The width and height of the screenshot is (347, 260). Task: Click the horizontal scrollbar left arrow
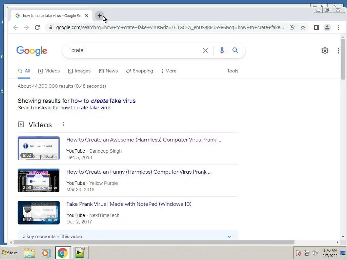[11, 242]
